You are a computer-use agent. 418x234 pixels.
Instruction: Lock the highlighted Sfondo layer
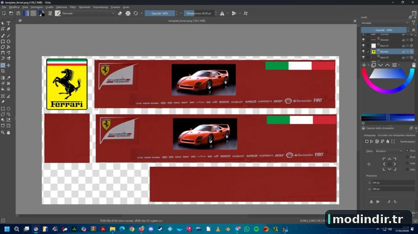pyautogui.click(x=403, y=52)
